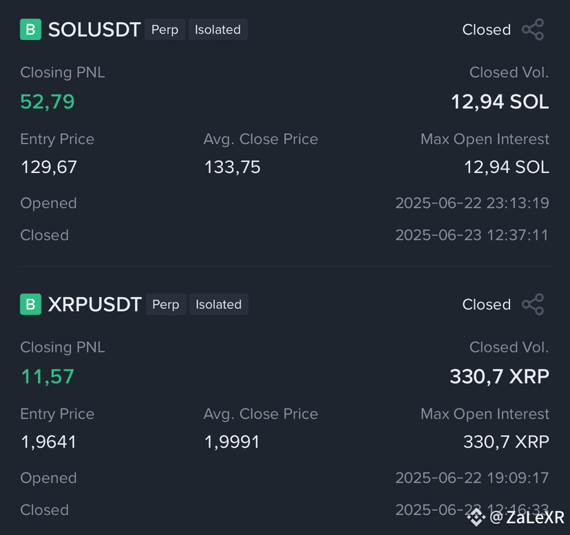The width and height of the screenshot is (570, 535).
Task: Click the 52,79 closing PNL value
Action: [47, 101]
